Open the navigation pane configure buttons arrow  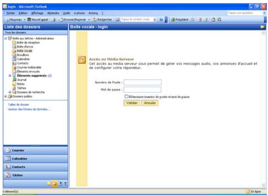coord(65,183)
